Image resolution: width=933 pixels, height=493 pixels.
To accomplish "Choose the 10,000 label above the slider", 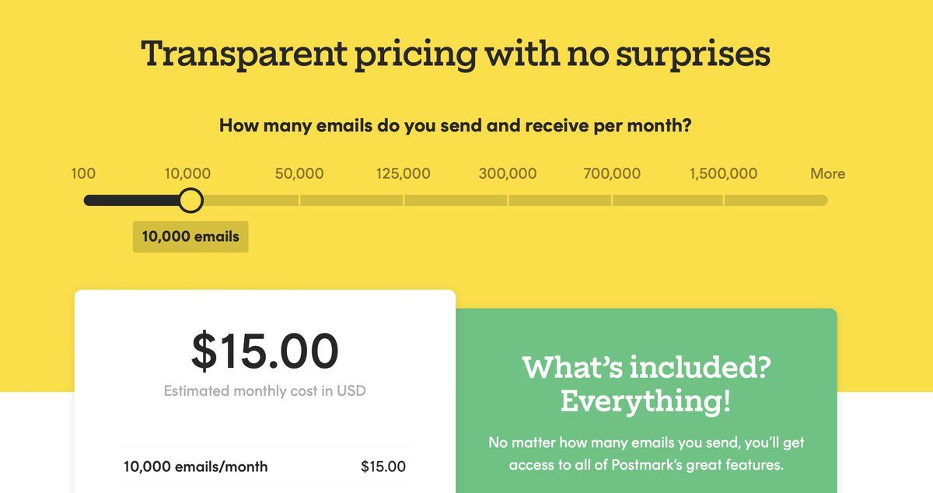I will click(187, 173).
